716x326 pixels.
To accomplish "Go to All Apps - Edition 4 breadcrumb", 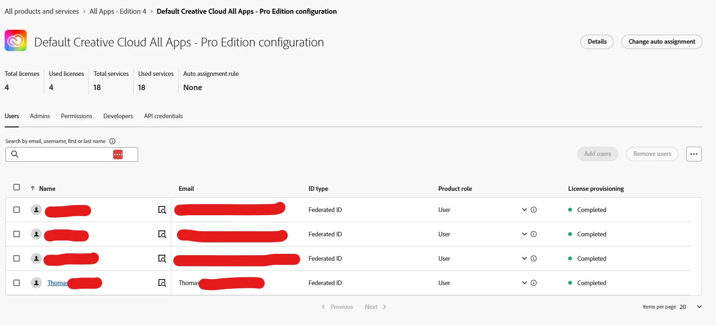I will pos(117,11).
